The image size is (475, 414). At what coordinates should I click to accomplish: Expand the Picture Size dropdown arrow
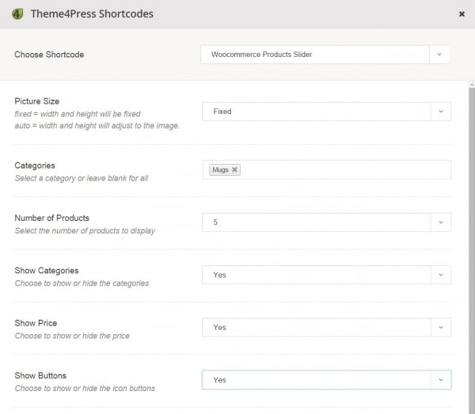pos(441,112)
